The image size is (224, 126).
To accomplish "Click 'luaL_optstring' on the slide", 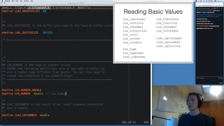I will pos(168,46).
